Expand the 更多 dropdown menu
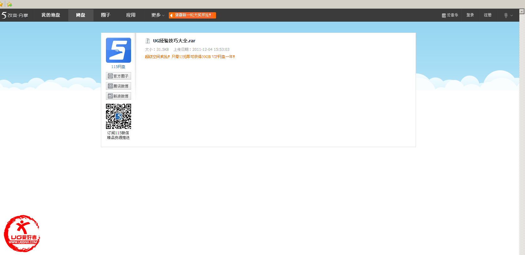 coord(158,15)
